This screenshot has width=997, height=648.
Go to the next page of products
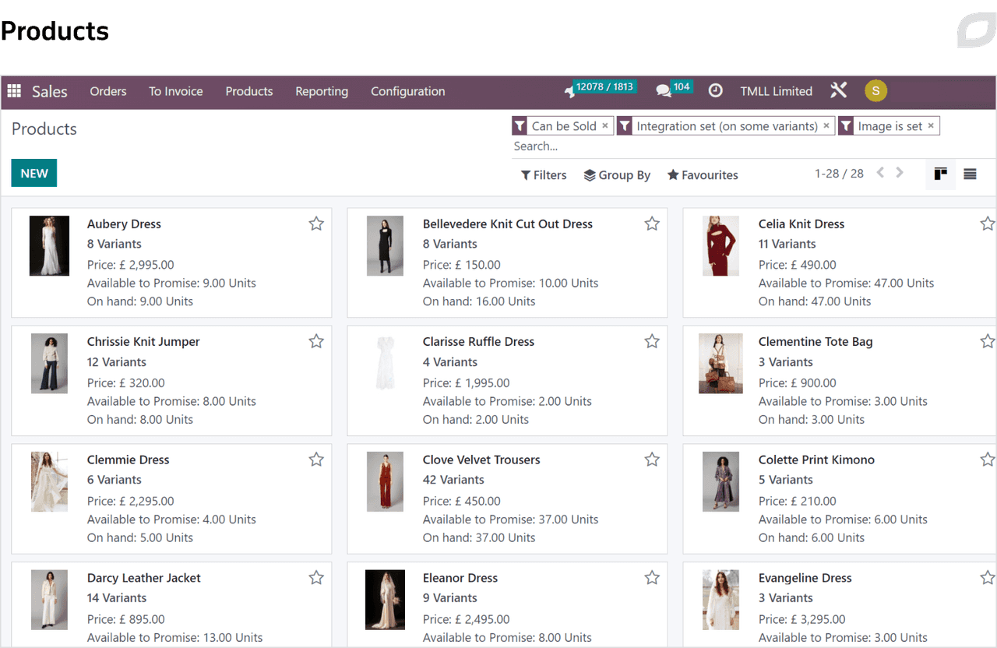(900, 173)
